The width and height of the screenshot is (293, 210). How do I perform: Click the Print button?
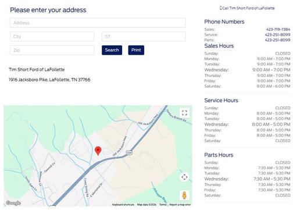click(136, 50)
